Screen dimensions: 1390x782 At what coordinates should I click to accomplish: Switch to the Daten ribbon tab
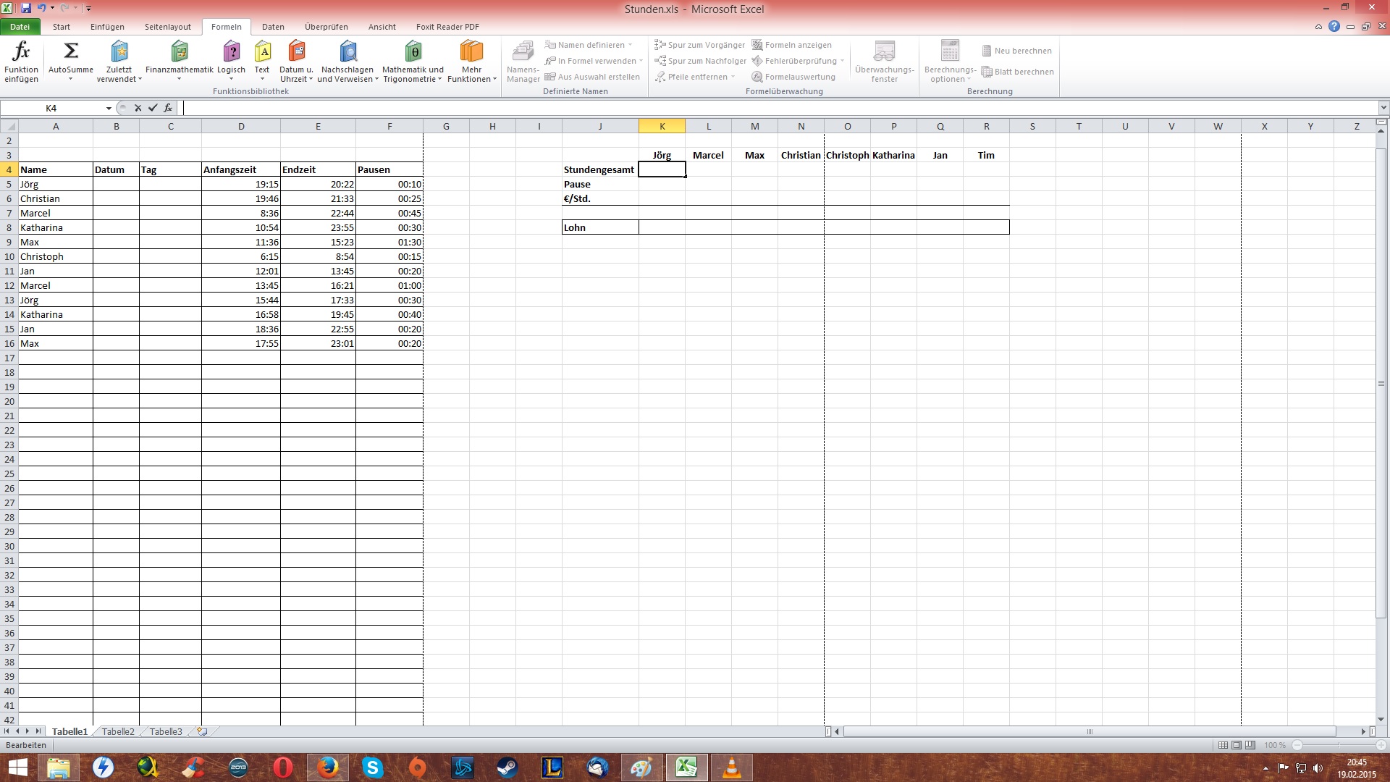[x=273, y=27]
